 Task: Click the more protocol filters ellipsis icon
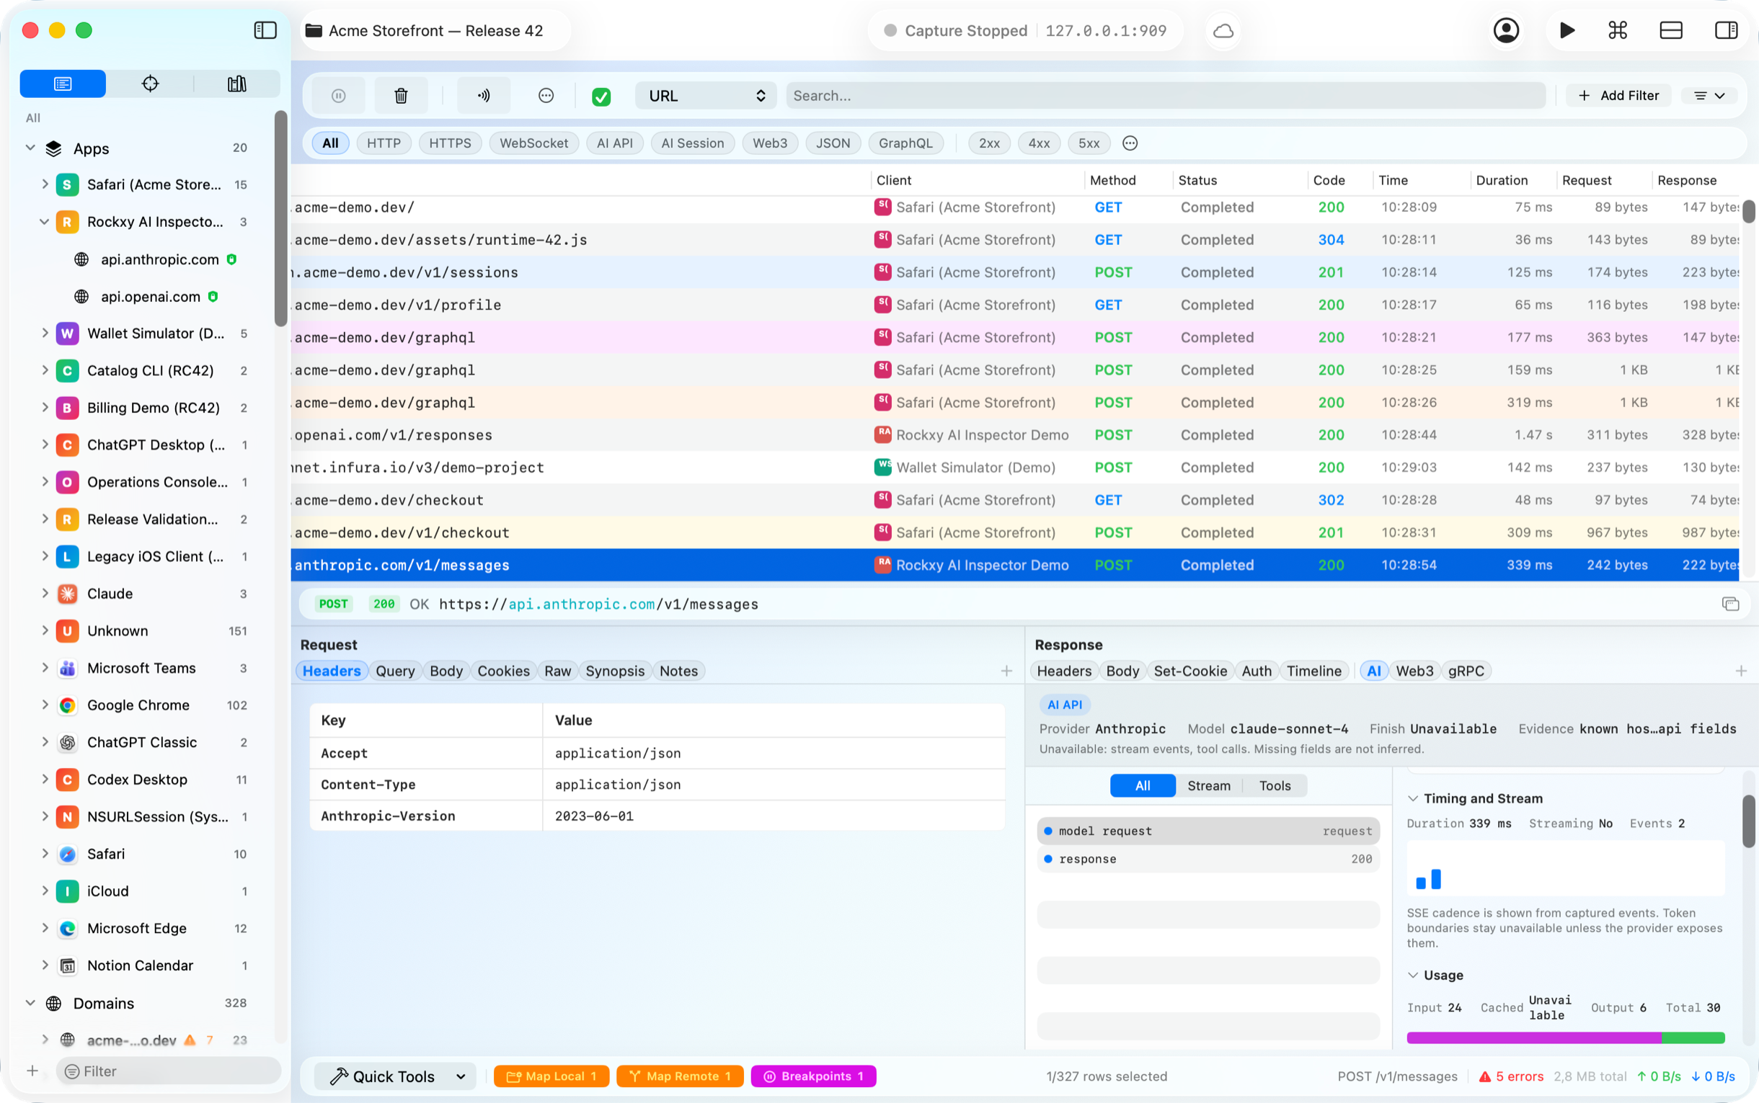pos(1130,143)
